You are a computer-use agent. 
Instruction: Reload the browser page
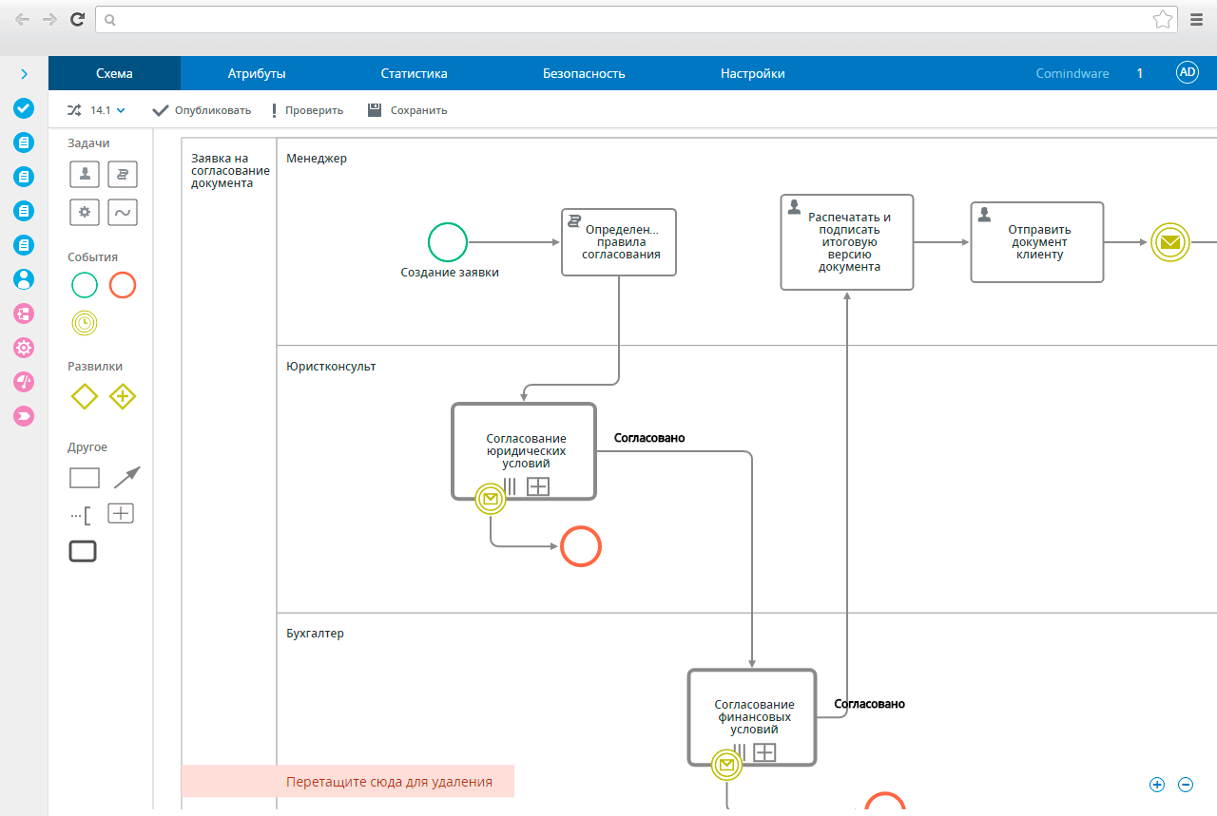(77, 19)
